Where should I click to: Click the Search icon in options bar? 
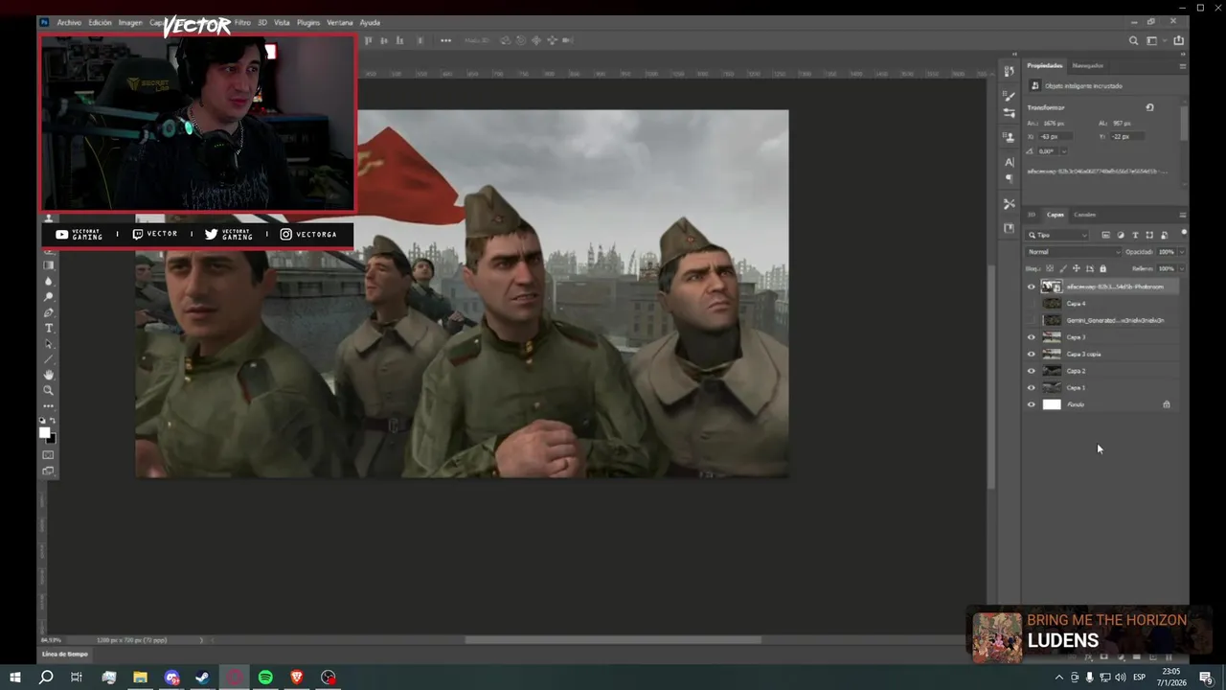click(x=1134, y=40)
